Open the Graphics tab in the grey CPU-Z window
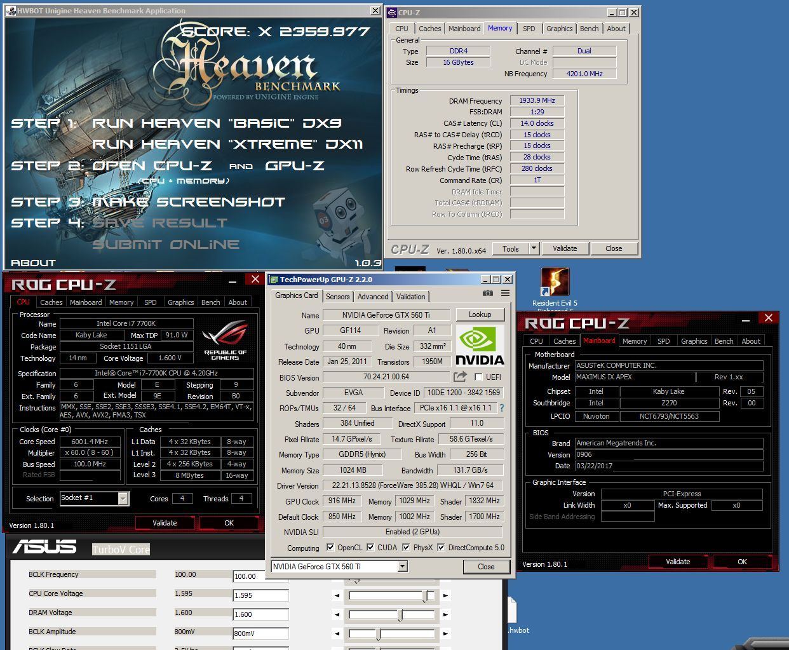Screen dimensions: 789x650 [x=559, y=29]
